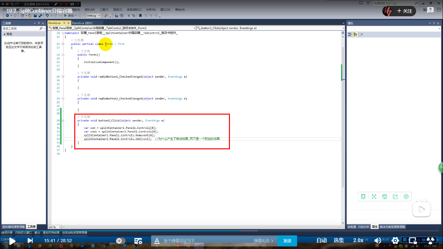Pin the 工具箱 panel
Viewport: 443px width, 249px height.
(x=39, y=23)
